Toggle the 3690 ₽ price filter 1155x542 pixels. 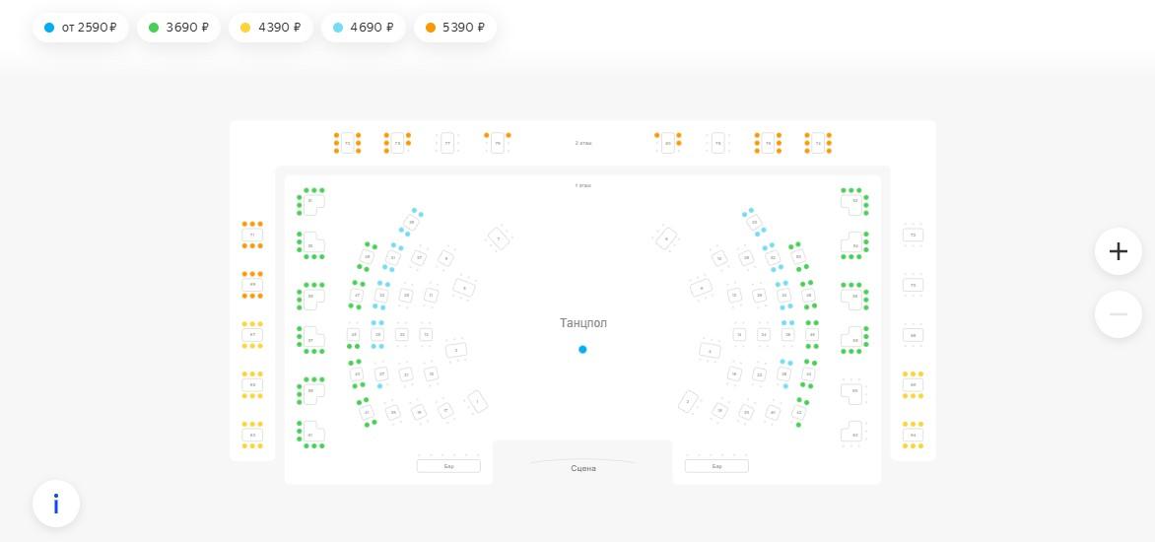178,28
